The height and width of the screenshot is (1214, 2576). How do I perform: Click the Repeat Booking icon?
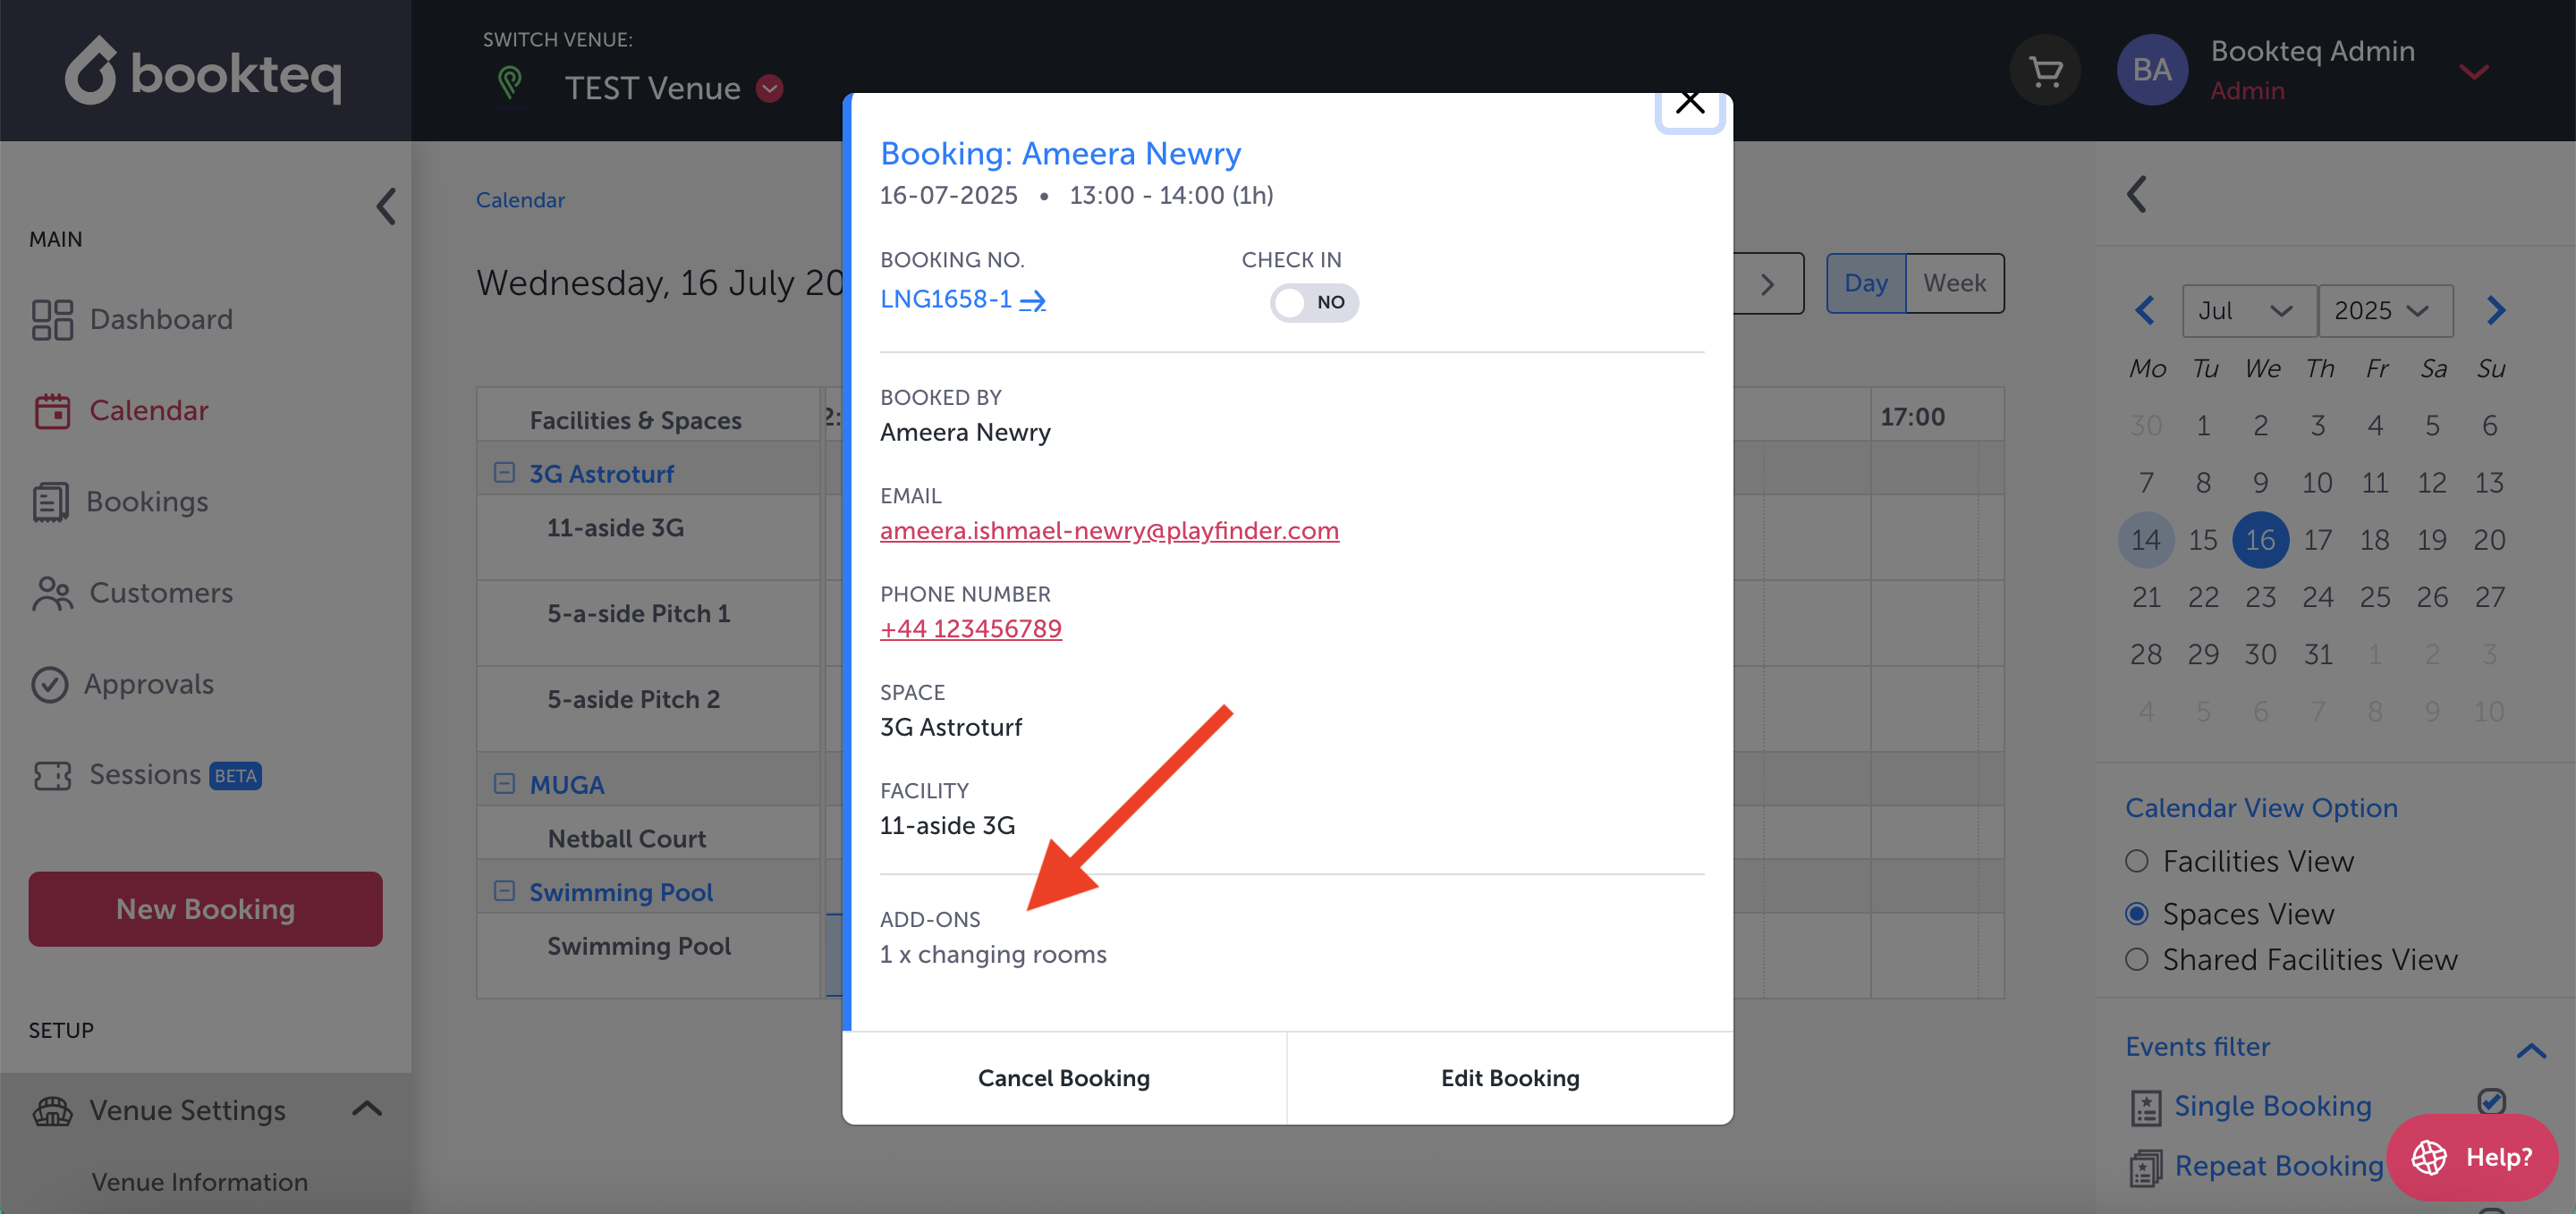pyautogui.click(x=2145, y=1167)
